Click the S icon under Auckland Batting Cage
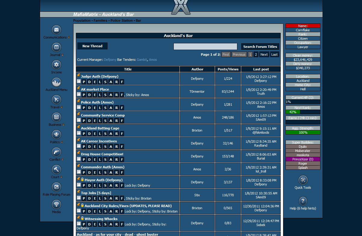Image resolution: width=362 pixels, height=236 pixels. (x=106, y=134)
